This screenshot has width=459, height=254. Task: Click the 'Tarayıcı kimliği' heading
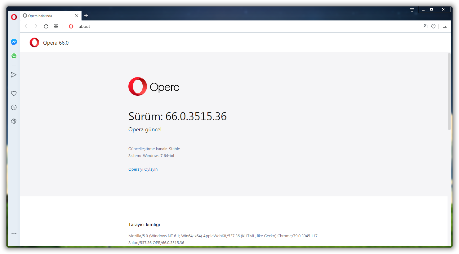tap(144, 225)
